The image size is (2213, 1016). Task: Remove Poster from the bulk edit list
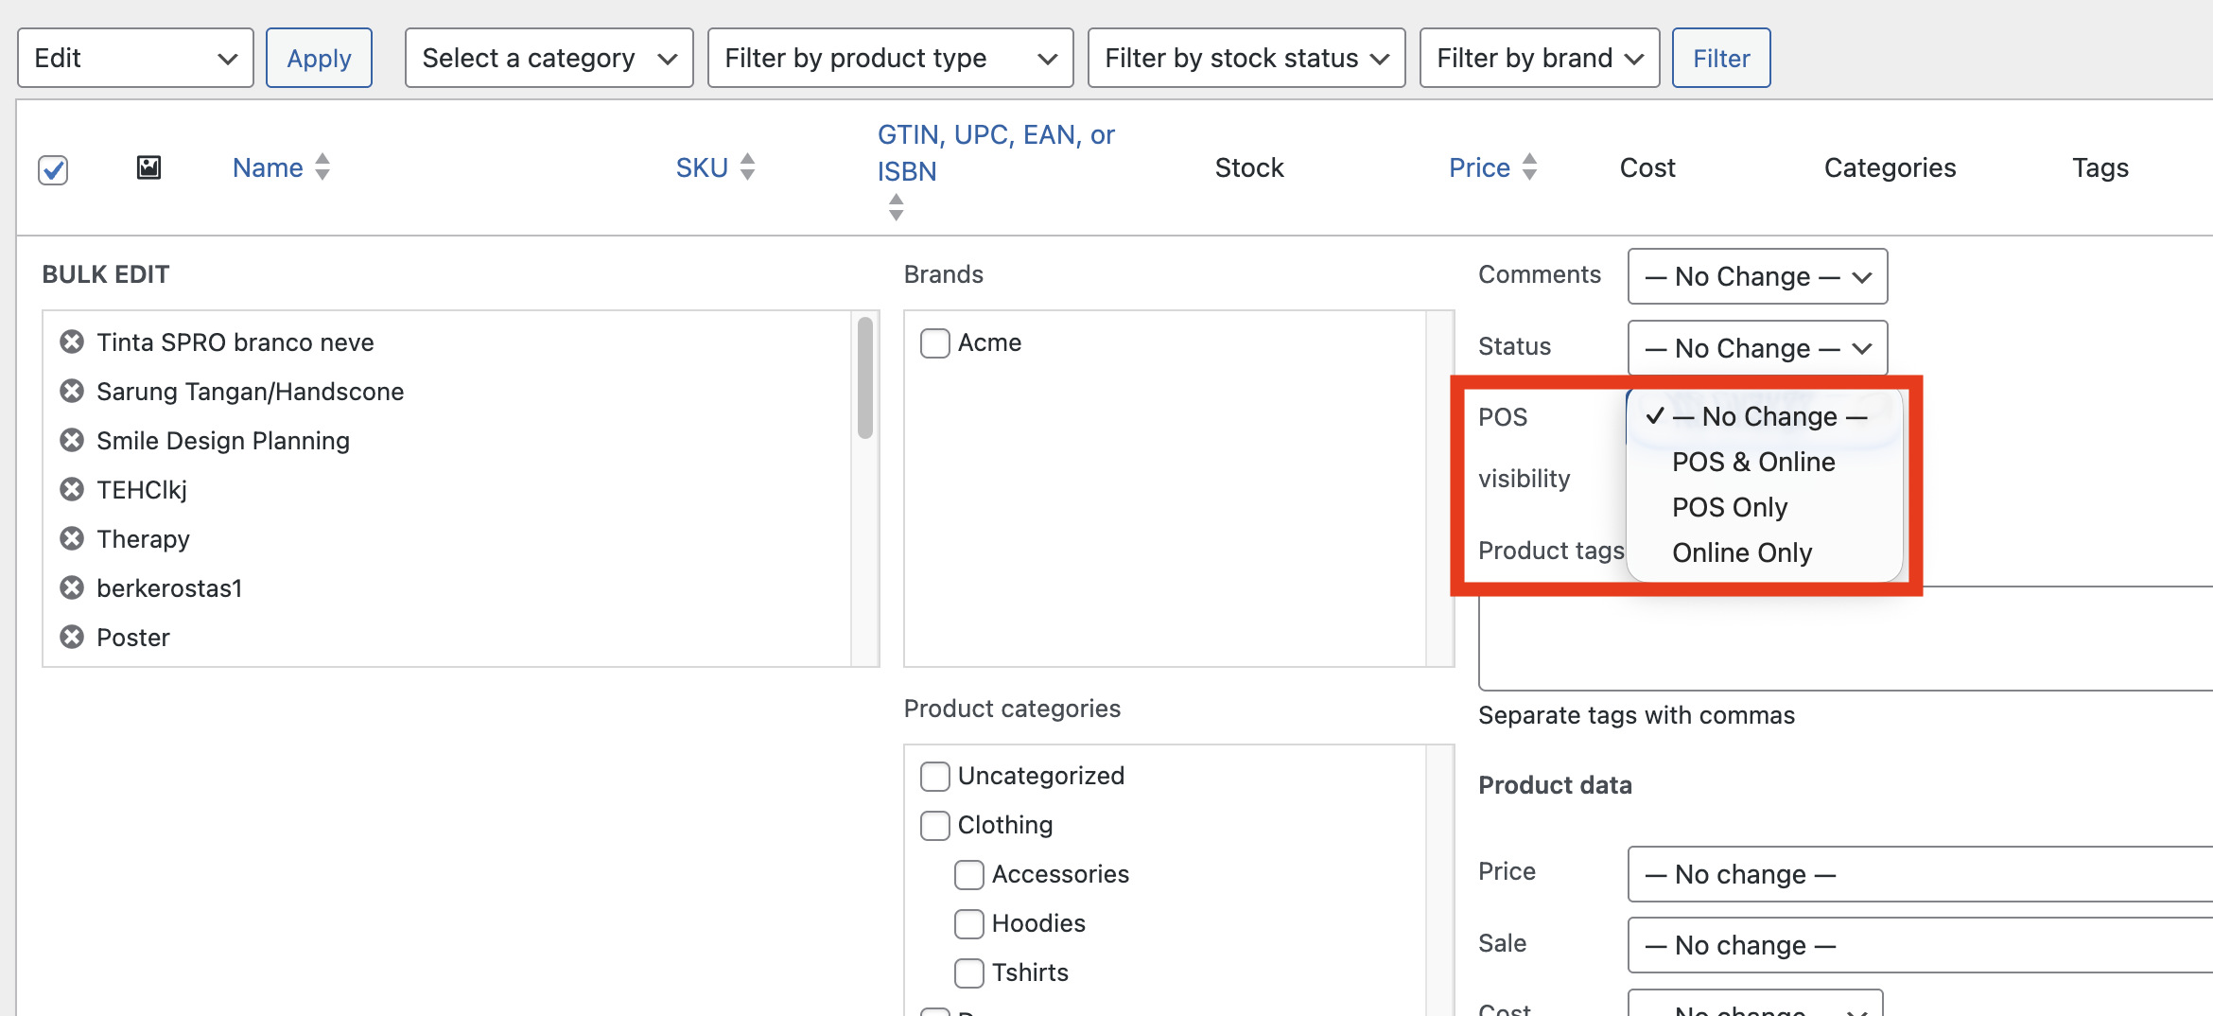point(72,637)
